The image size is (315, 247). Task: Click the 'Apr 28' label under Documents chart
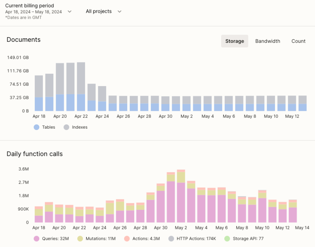tap(144, 116)
